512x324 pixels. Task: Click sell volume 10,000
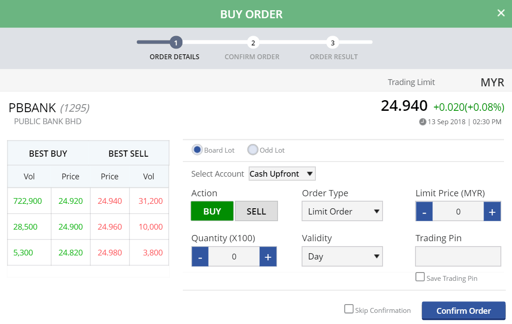(x=150, y=227)
